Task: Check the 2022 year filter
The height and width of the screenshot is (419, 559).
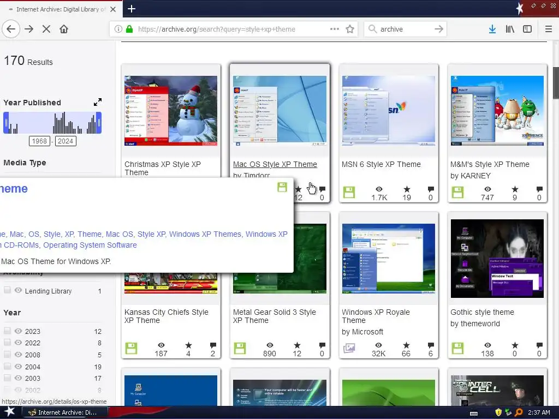Action: coord(7,343)
